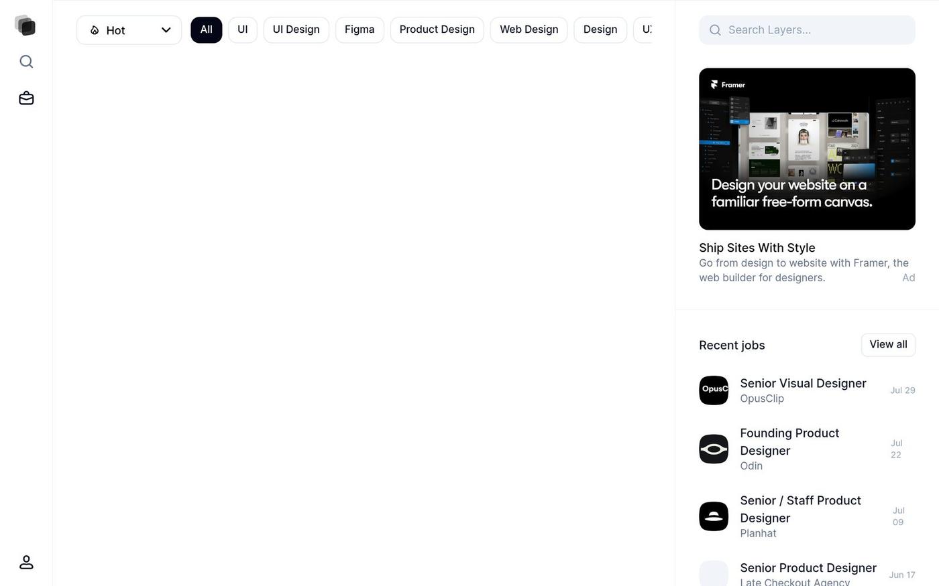Click the Jun 17 date label
This screenshot has height=586, width=939.
(901, 575)
